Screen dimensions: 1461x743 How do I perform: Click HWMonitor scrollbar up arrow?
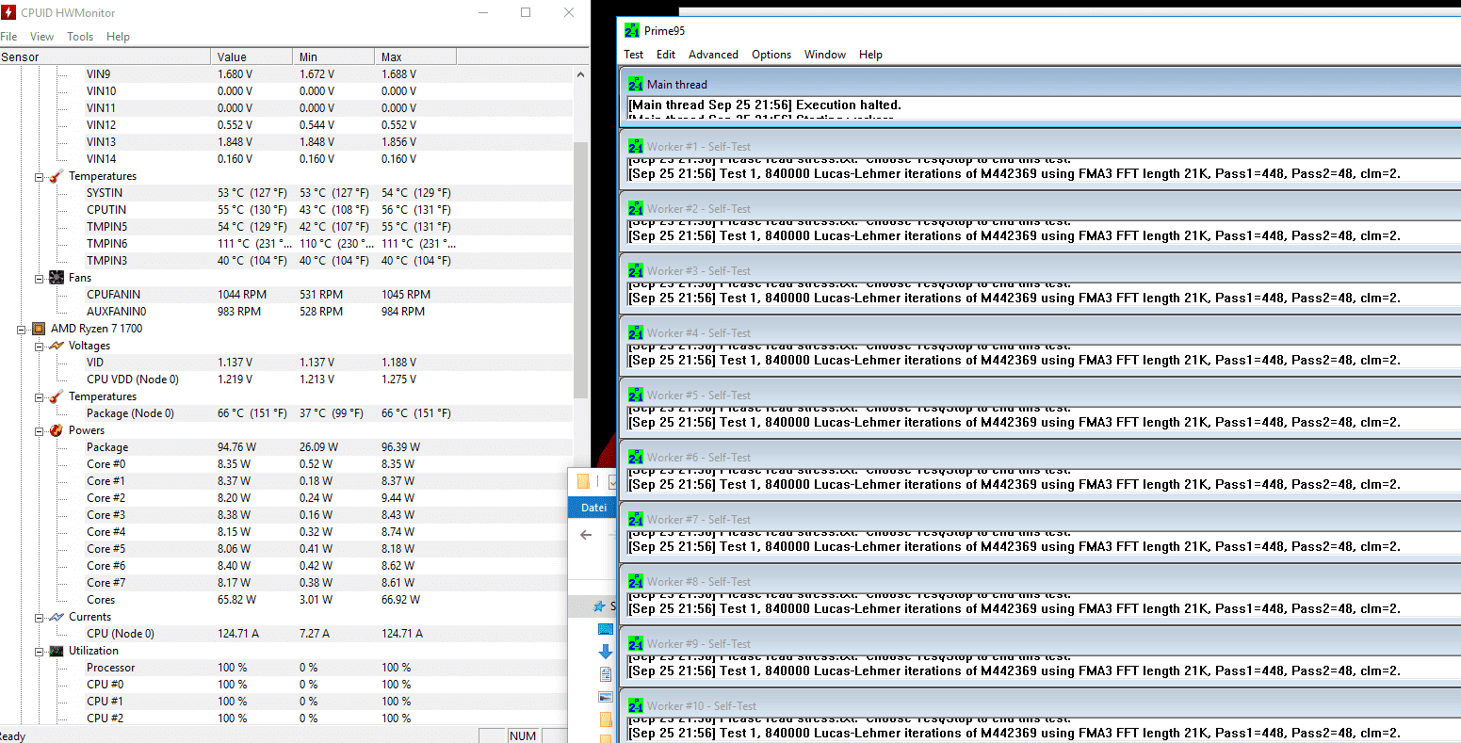[581, 73]
